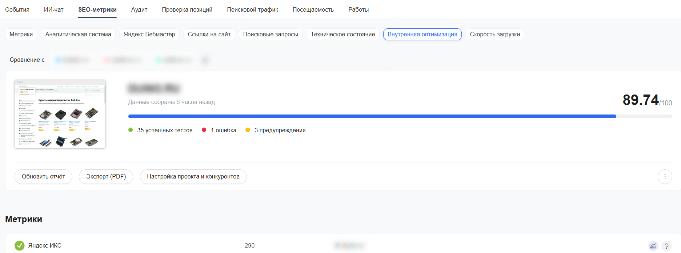Select the SEO-метрики tab

point(97,9)
